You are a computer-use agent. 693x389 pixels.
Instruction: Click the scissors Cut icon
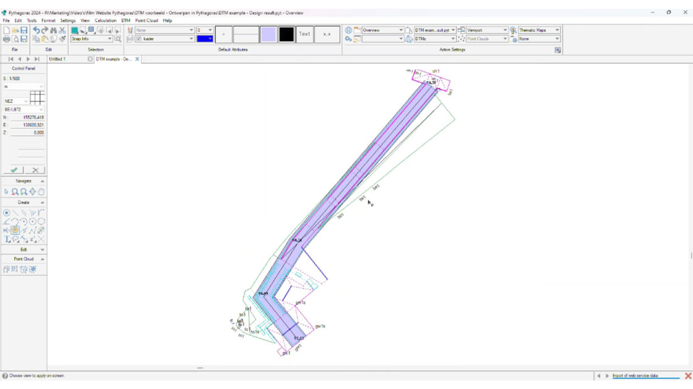(x=62, y=30)
